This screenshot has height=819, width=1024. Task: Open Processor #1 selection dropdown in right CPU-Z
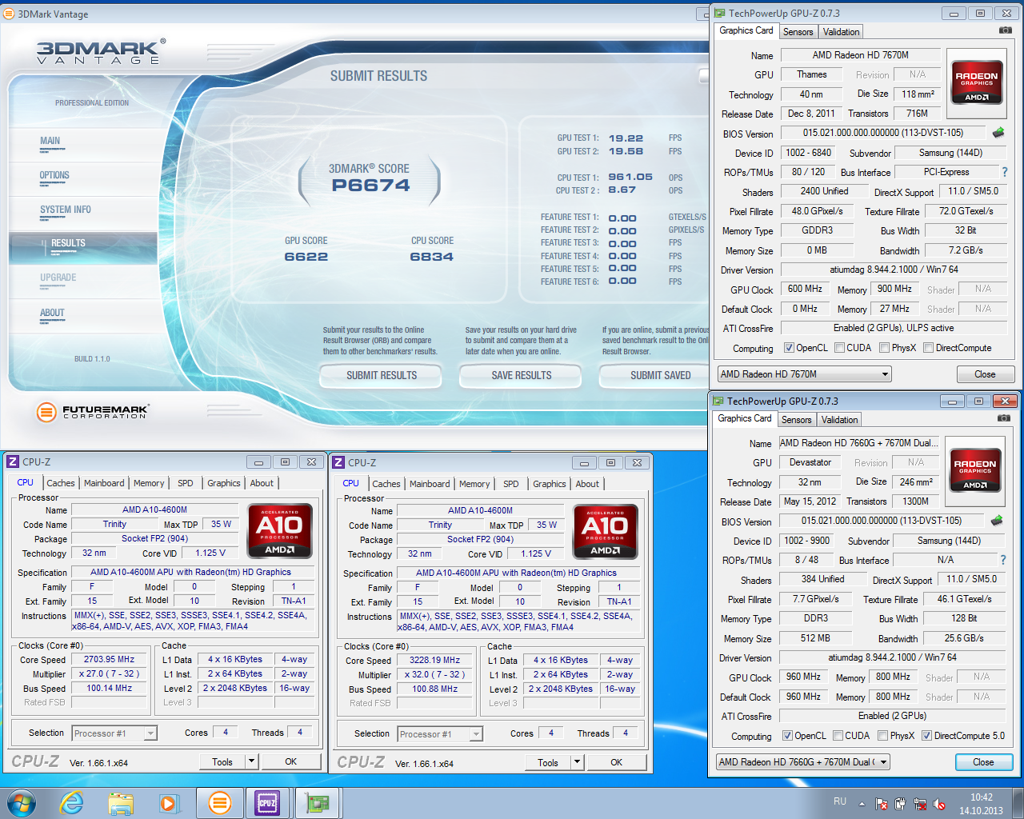pos(440,734)
